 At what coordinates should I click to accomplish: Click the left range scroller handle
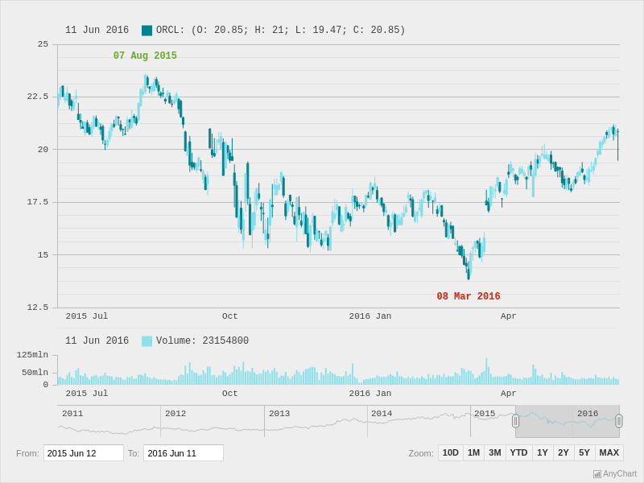pos(515,421)
